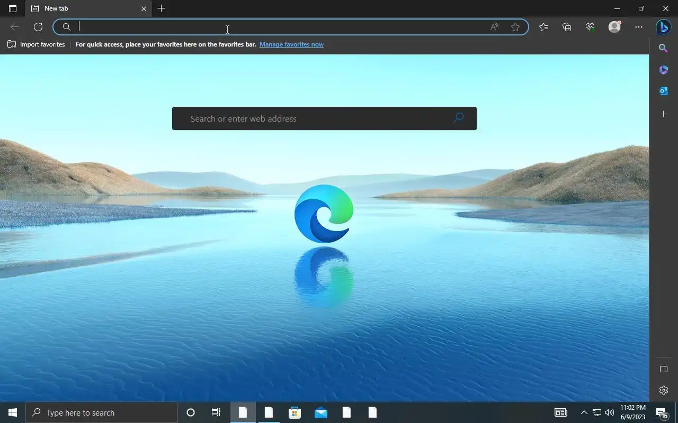Open a new tab with plus button
The height and width of the screenshot is (423, 678).
pyautogui.click(x=162, y=8)
